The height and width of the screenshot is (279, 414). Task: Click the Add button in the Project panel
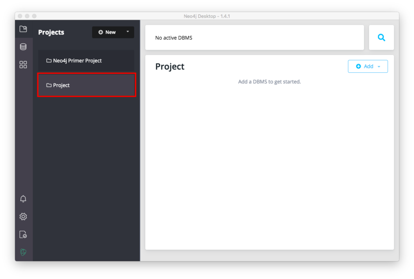365,66
